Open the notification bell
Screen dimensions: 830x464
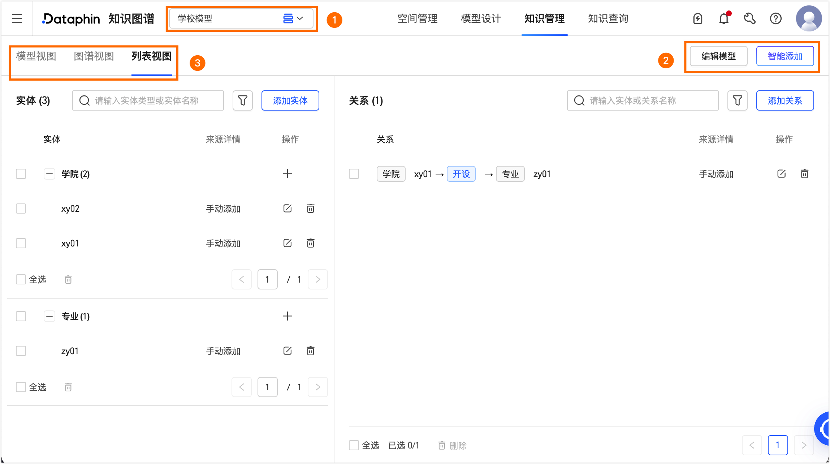[x=724, y=18]
